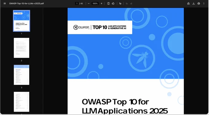Click the undo arrow icon
Screen dimensions: 209x115
127,3
